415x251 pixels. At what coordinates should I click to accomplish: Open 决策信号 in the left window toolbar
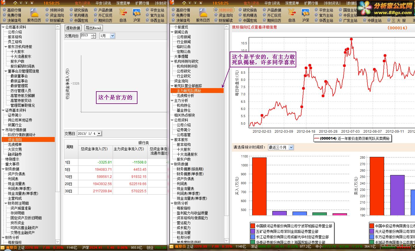coord(12,20)
